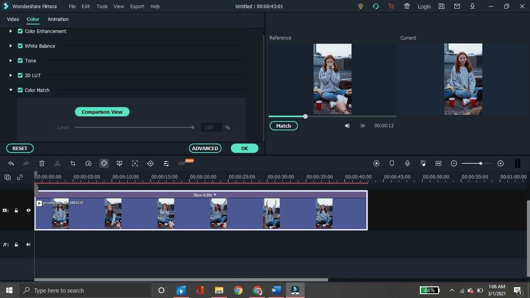
Task: Uncheck the Color Enhancement checkbox
Action: click(20, 31)
